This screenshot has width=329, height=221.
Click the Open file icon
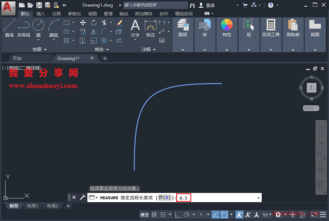coord(30,5)
